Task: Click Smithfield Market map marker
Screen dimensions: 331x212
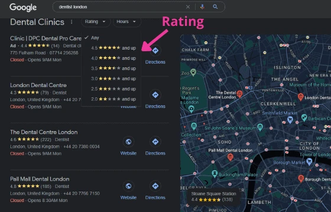Action: tap(290, 120)
